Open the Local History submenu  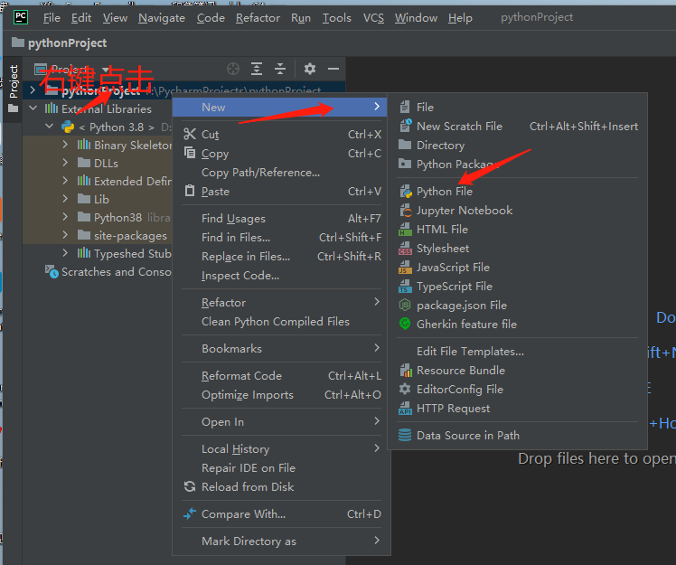282,449
